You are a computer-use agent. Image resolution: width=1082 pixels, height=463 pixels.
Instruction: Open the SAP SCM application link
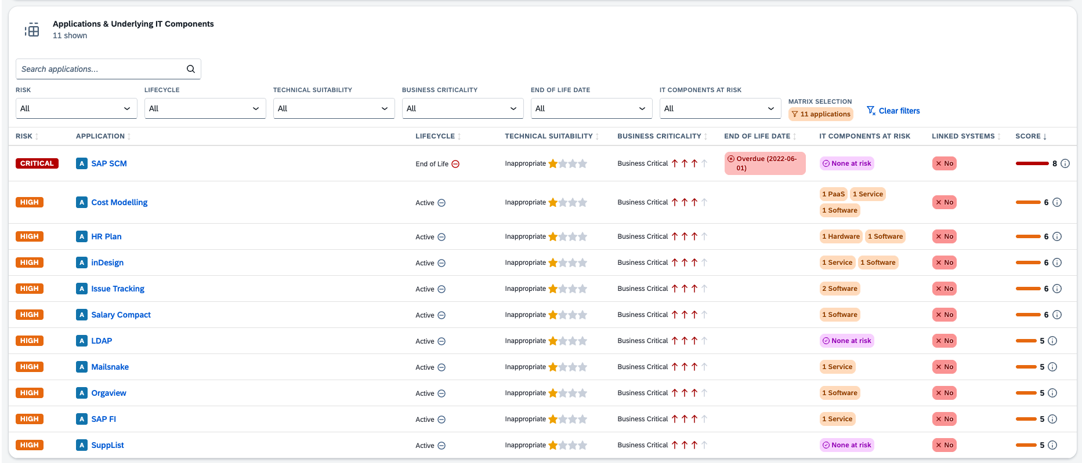tap(109, 163)
